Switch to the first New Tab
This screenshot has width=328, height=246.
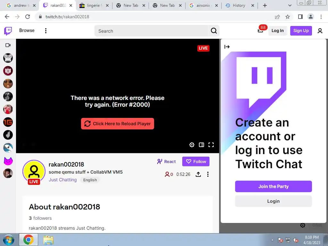tap(131, 5)
